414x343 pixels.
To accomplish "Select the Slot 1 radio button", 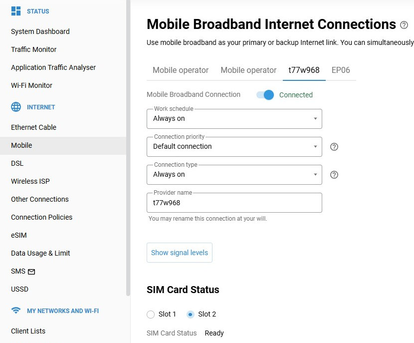I will (151, 315).
